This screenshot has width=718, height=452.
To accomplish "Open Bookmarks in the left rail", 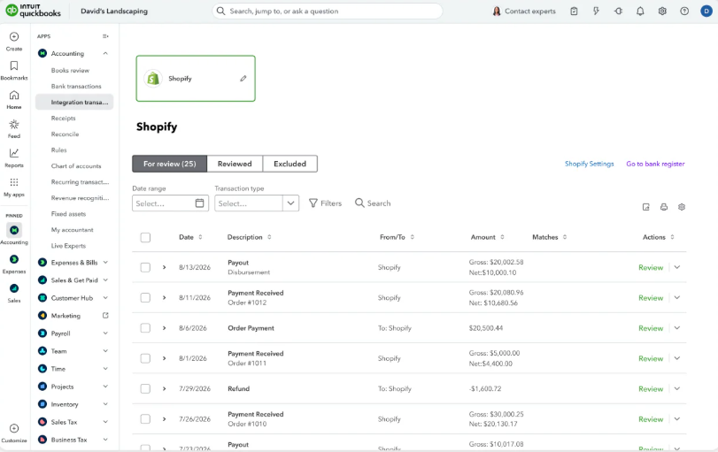I will [x=14, y=65].
